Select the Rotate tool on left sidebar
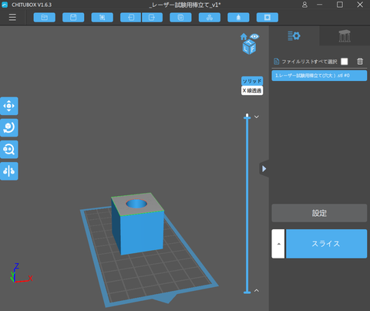This screenshot has width=370, height=311. tap(9, 127)
